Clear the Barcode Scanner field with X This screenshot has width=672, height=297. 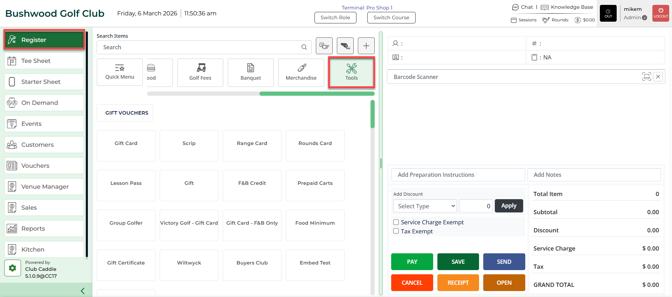[x=658, y=77]
